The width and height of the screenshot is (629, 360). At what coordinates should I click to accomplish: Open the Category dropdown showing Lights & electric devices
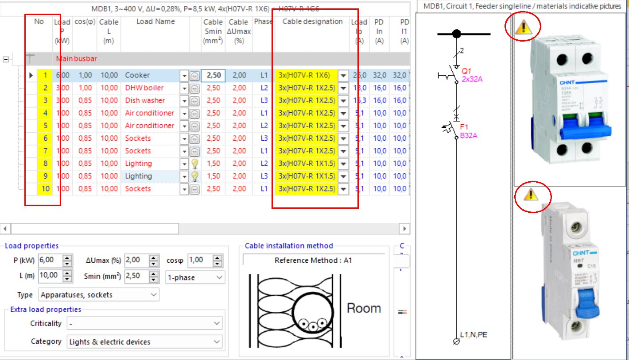217,341
